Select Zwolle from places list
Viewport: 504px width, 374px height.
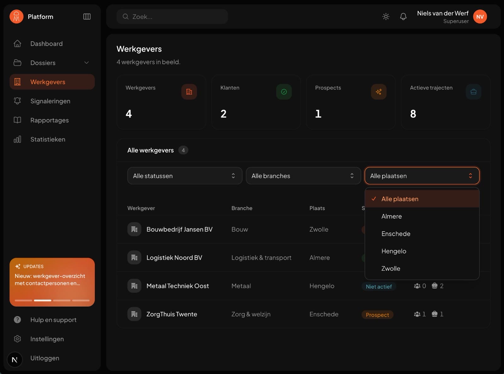coord(422,269)
